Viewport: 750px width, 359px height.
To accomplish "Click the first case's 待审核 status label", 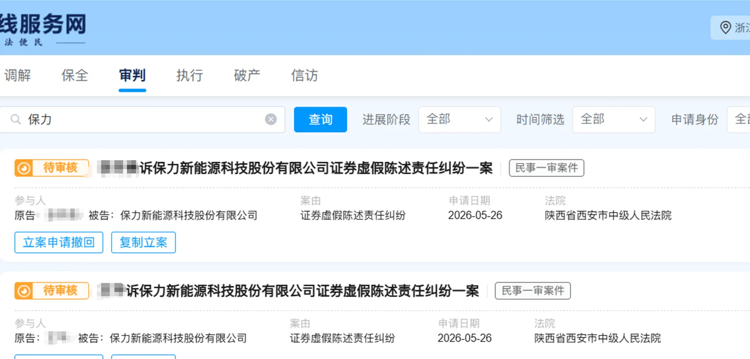I will pos(61,168).
